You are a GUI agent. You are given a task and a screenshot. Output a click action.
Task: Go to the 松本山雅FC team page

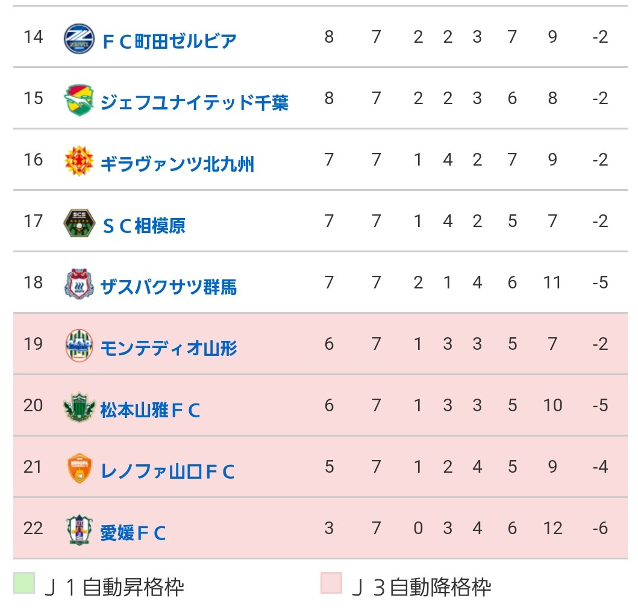coord(151,410)
